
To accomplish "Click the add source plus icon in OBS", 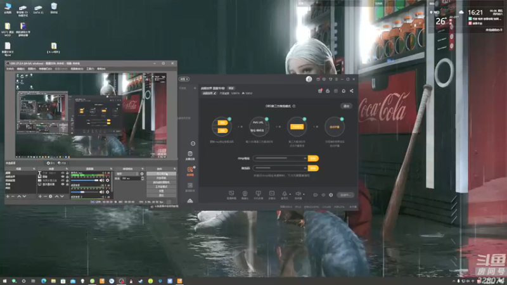I will tap(40, 196).
